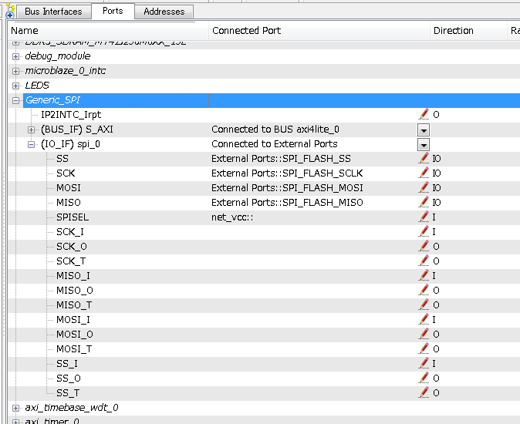Expand the debug_module entry

point(15,56)
